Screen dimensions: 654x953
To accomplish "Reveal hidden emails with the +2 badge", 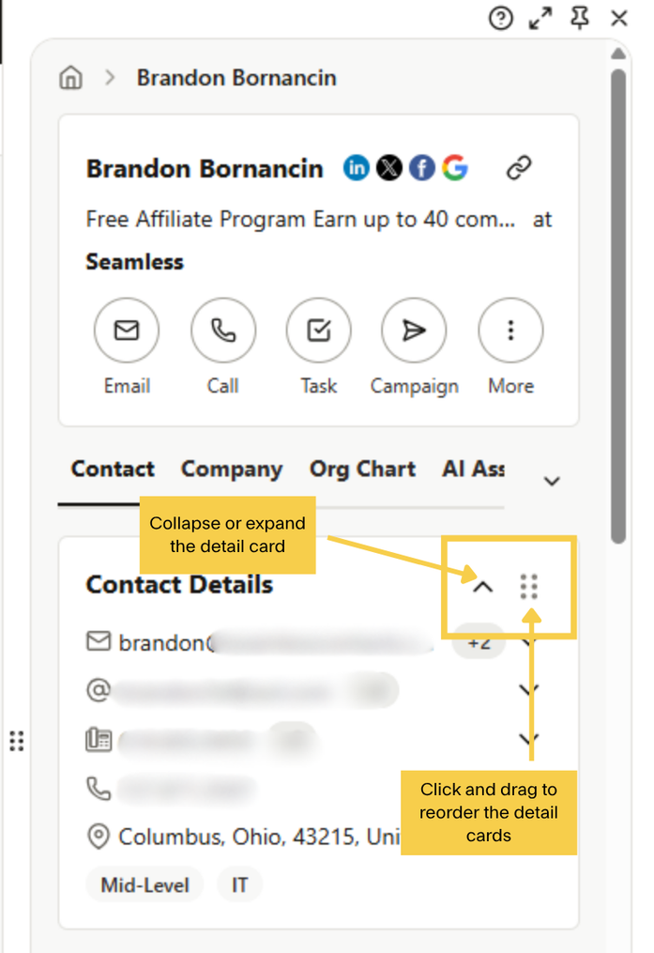I will coord(479,642).
